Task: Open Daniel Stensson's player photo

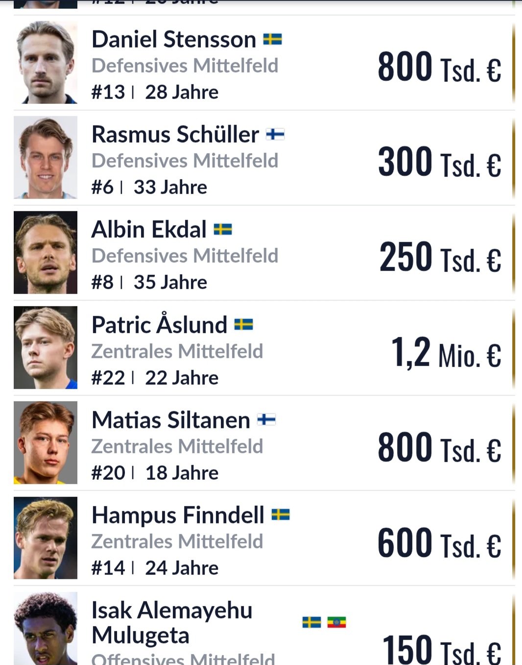Action: 46,62
